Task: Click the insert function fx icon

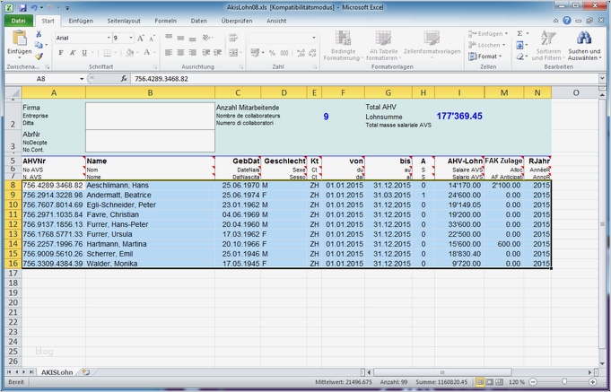Action: click(x=124, y=79)
